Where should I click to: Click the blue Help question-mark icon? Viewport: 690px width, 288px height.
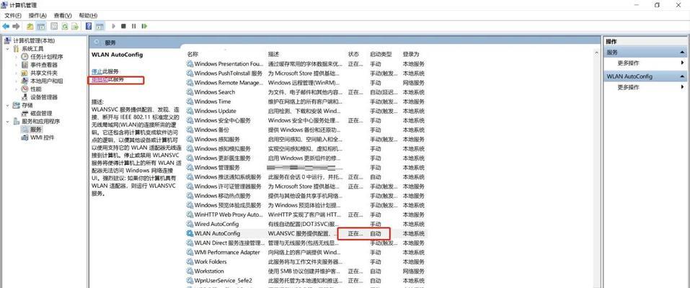coord(89,27)
